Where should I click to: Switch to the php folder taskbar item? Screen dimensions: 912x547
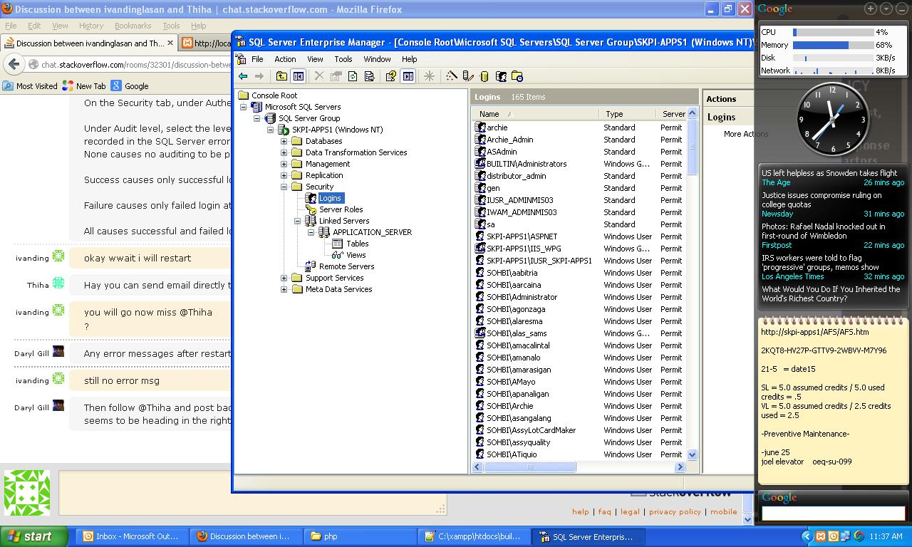(361, 536)
